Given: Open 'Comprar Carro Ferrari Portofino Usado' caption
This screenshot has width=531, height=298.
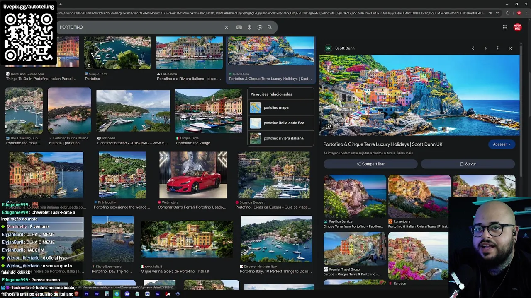Looking at the screenshot, I should click(192, 207).
